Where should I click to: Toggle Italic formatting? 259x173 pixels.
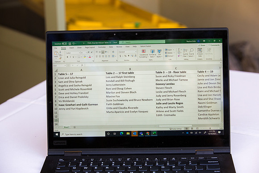(71, 57)
